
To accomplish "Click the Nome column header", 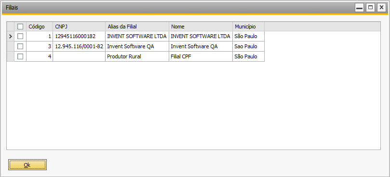I will (x=201, y=27).
